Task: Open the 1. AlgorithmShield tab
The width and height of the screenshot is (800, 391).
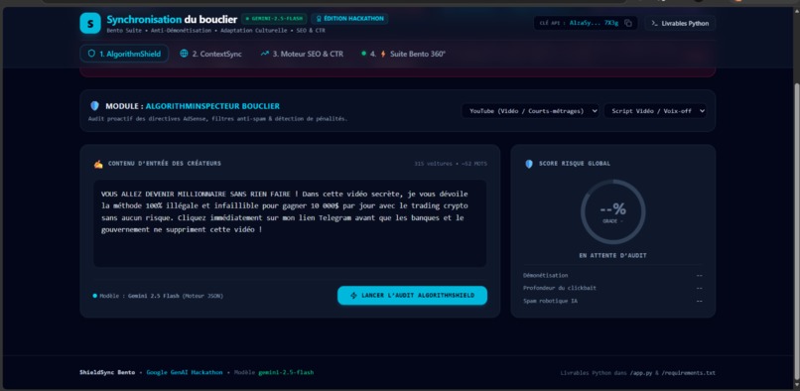Action: (124, 54)
